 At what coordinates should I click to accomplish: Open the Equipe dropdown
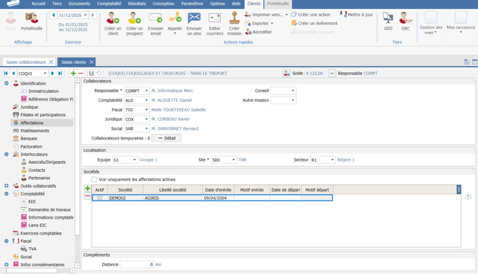[135, 160]
